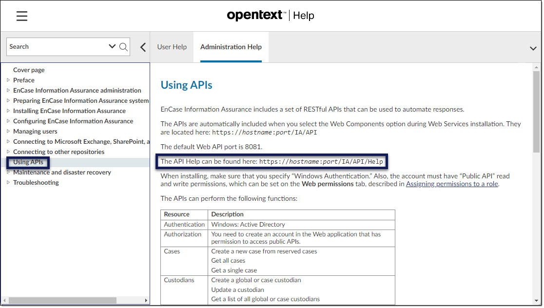Click sidebar horizontal scrollbar right arrow
The height and width of the screenshot is (308, 544).
[x=146, y=300]
